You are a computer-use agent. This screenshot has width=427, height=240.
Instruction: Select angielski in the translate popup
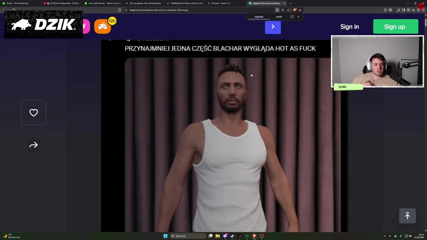click(x=259, y=17)
